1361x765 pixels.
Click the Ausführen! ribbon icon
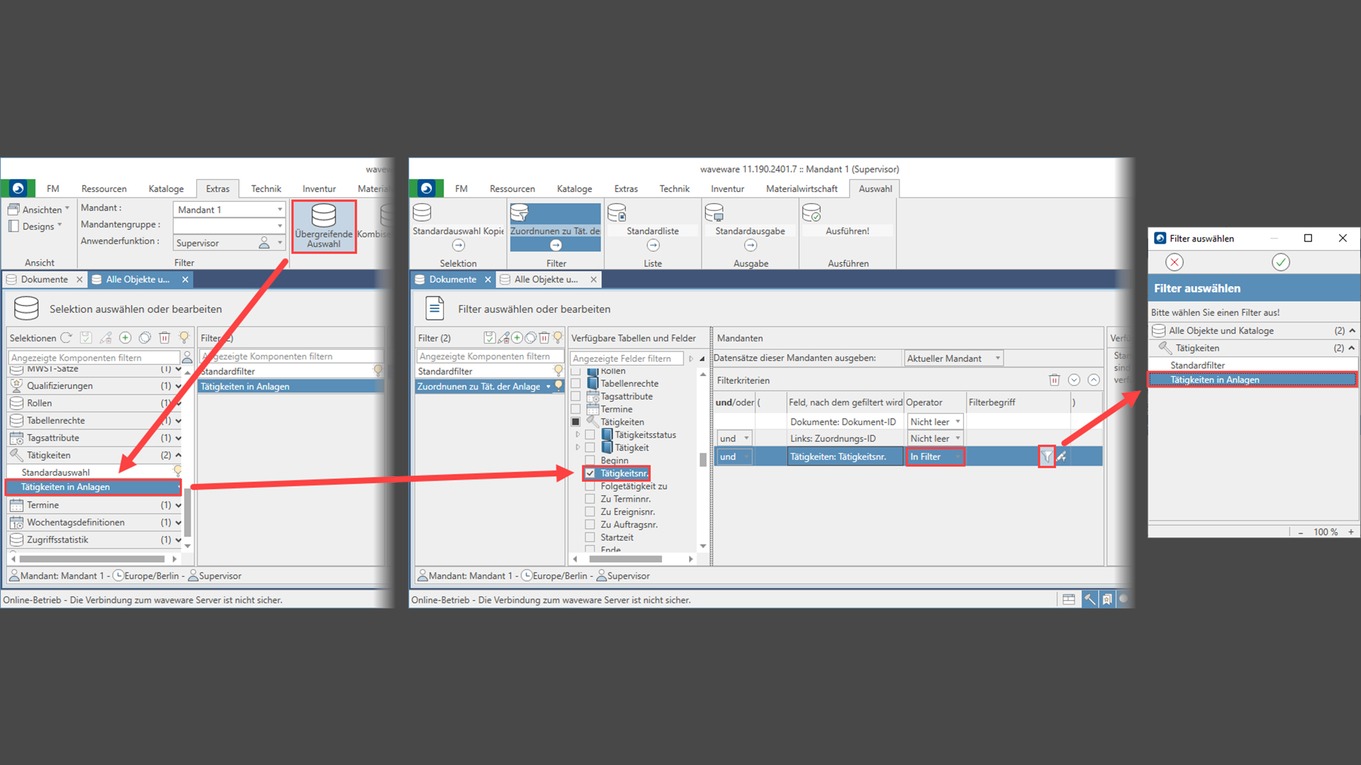pyautogui.click(x=811, y=213)
